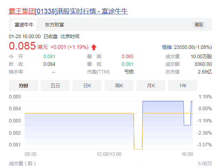Click the 已收盘 market status text
This screenshot has height=168, width=223.
pos(50,36)
